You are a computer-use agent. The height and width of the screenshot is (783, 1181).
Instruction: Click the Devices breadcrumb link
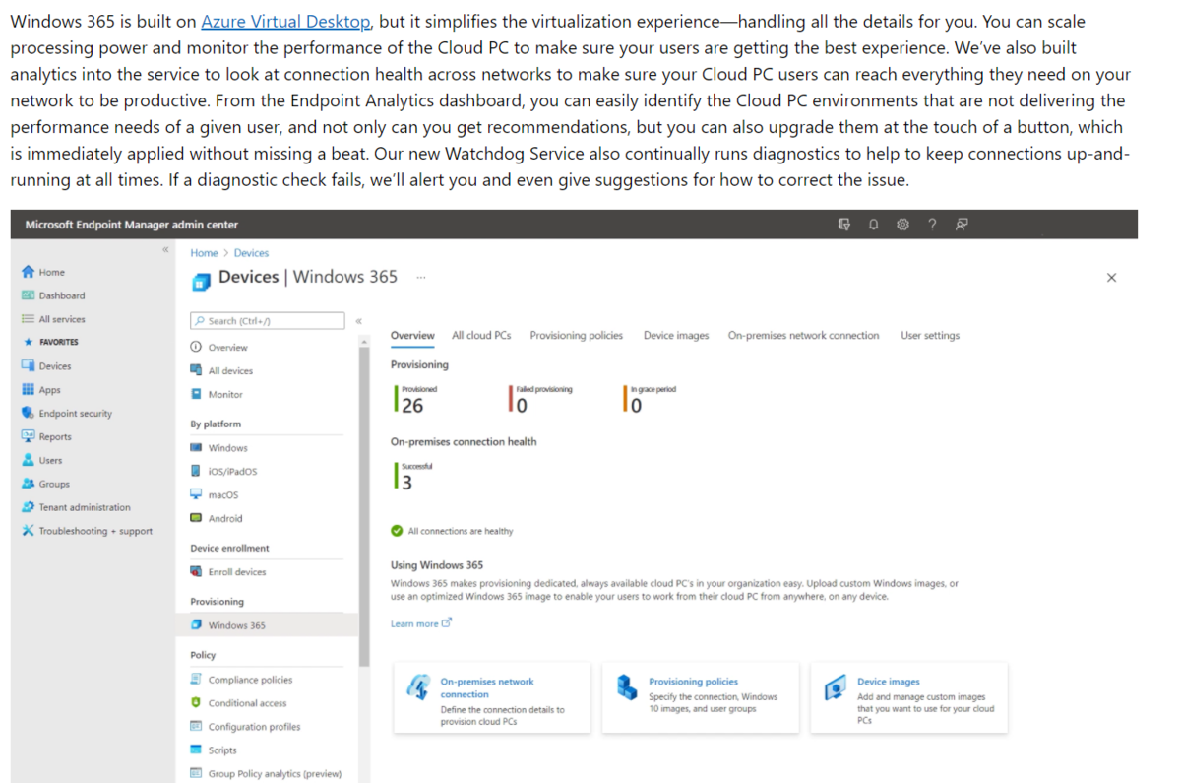pos(251,253)
